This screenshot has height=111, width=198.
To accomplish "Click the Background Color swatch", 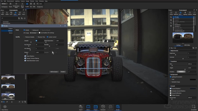I will 193,79.
